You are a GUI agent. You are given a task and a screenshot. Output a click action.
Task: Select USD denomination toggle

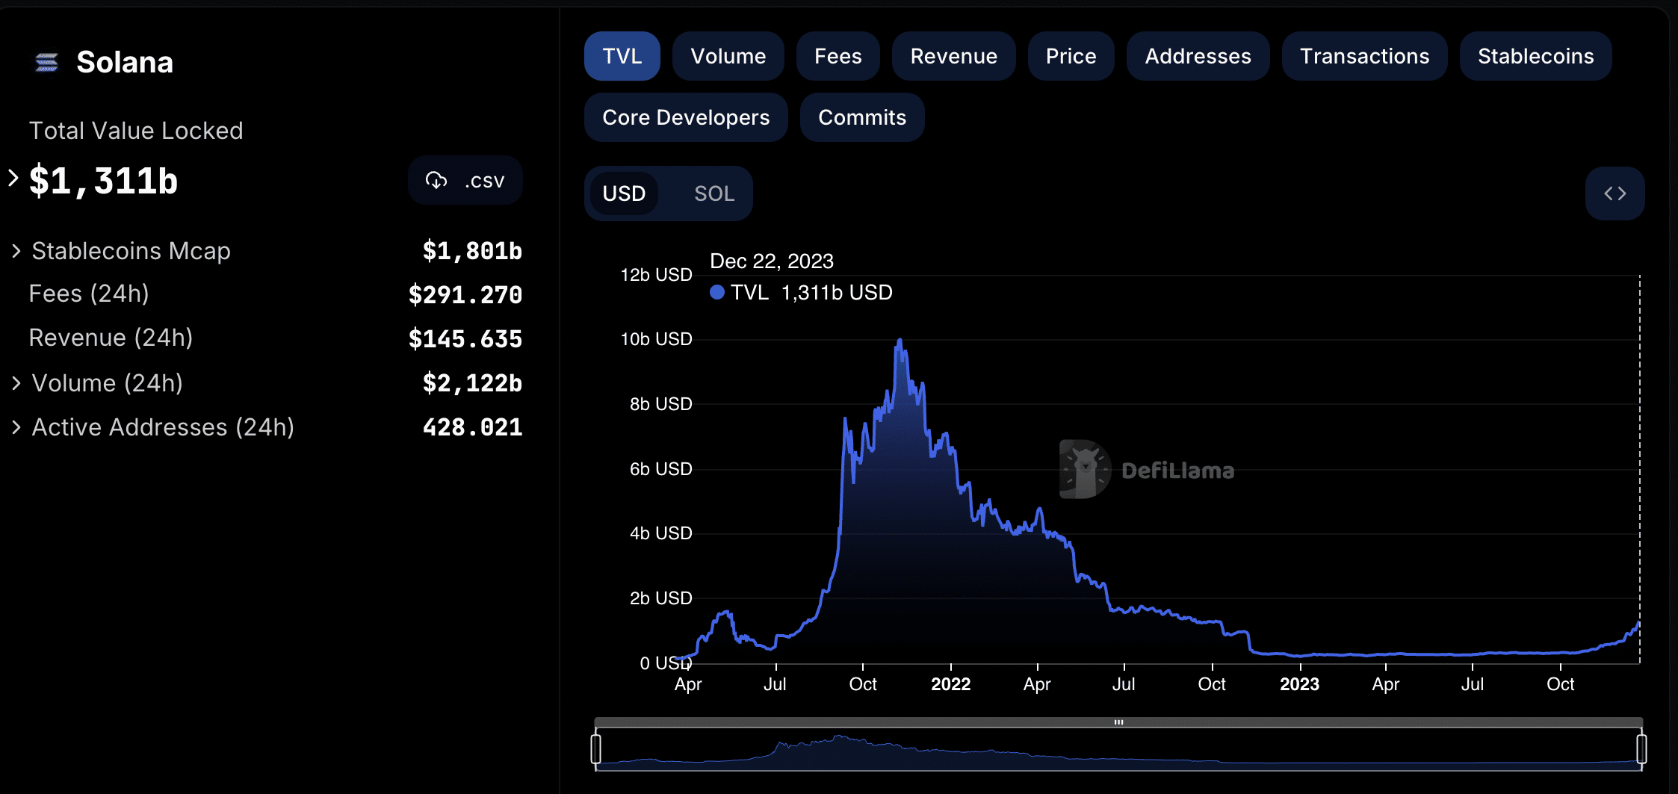[624, 194]
